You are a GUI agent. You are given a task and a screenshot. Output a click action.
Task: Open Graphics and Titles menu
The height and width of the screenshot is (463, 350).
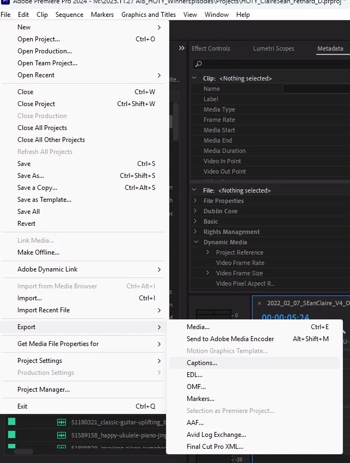click(x=149, y=15)
